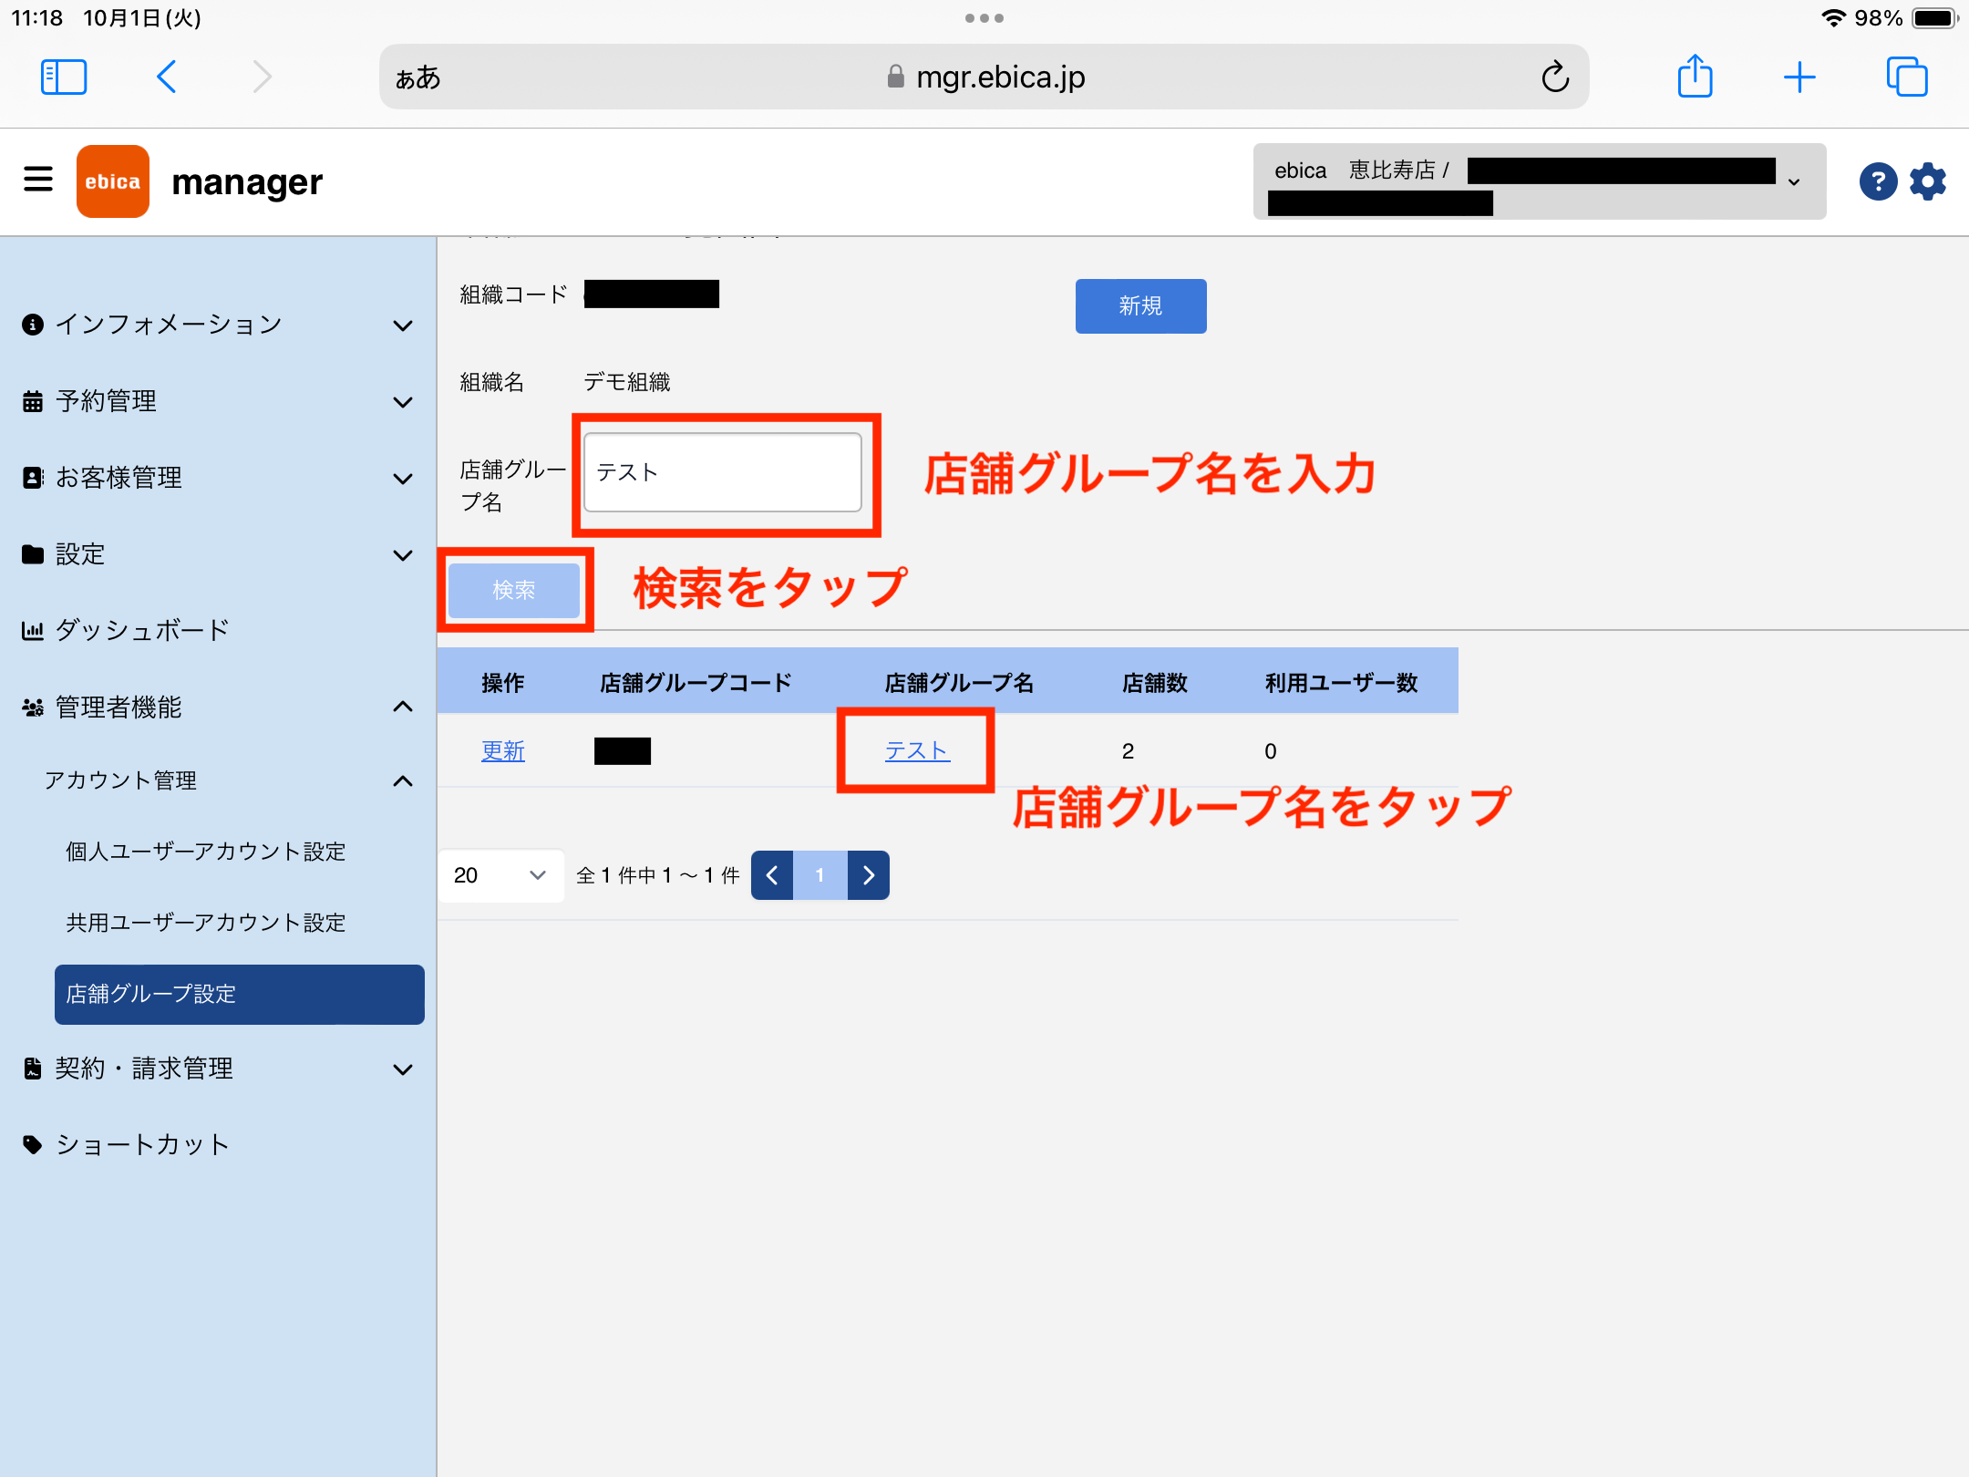Open the hamburger menu icon
1969x1477 pixels.
[x=38, y=179]
